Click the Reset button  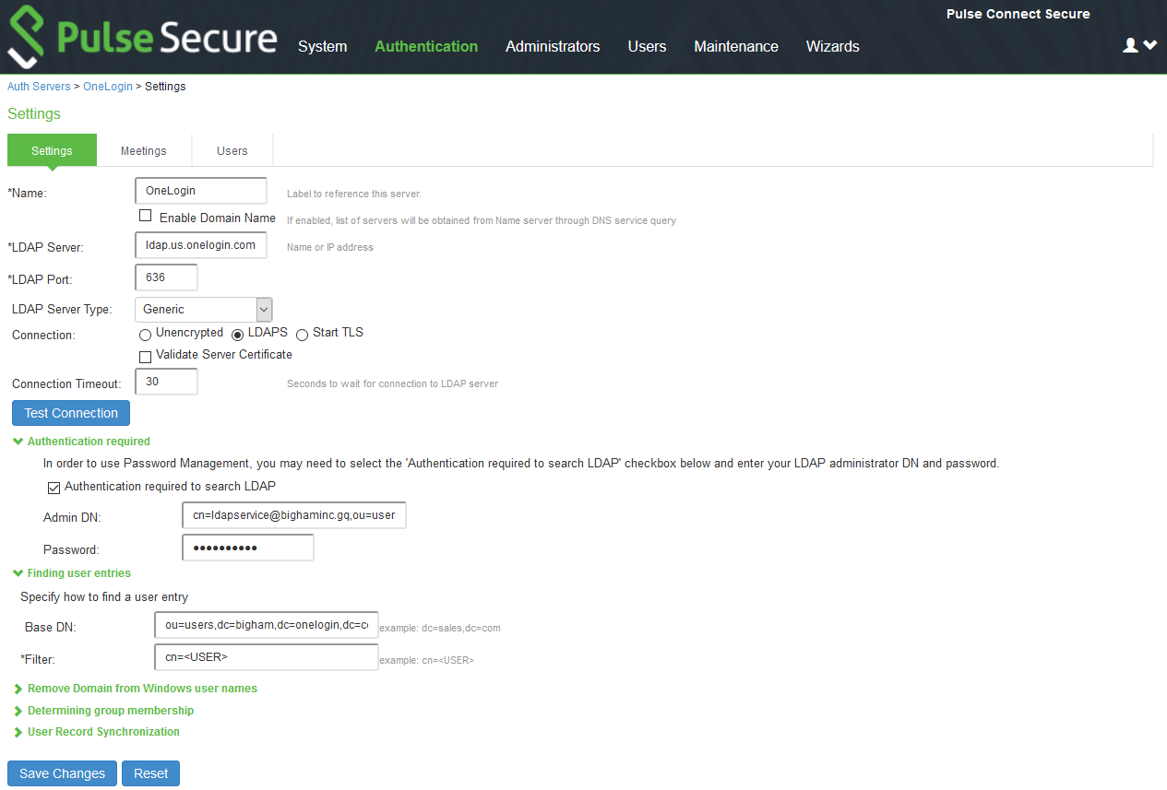pos(150,773)
